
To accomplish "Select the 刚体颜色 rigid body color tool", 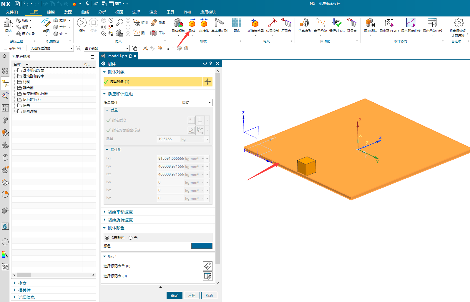I will pos(178,24).
